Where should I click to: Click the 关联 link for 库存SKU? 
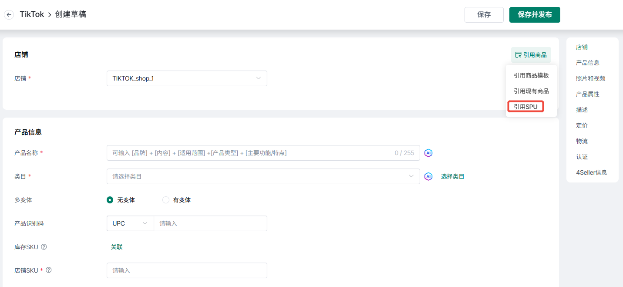(x=117, y=247)
